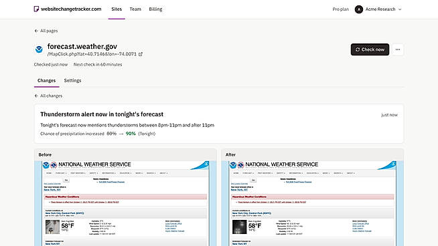Screen dimensions: 438x246
Task: Click the webcam image in Before screenshot
Action: tap(52, 227)
